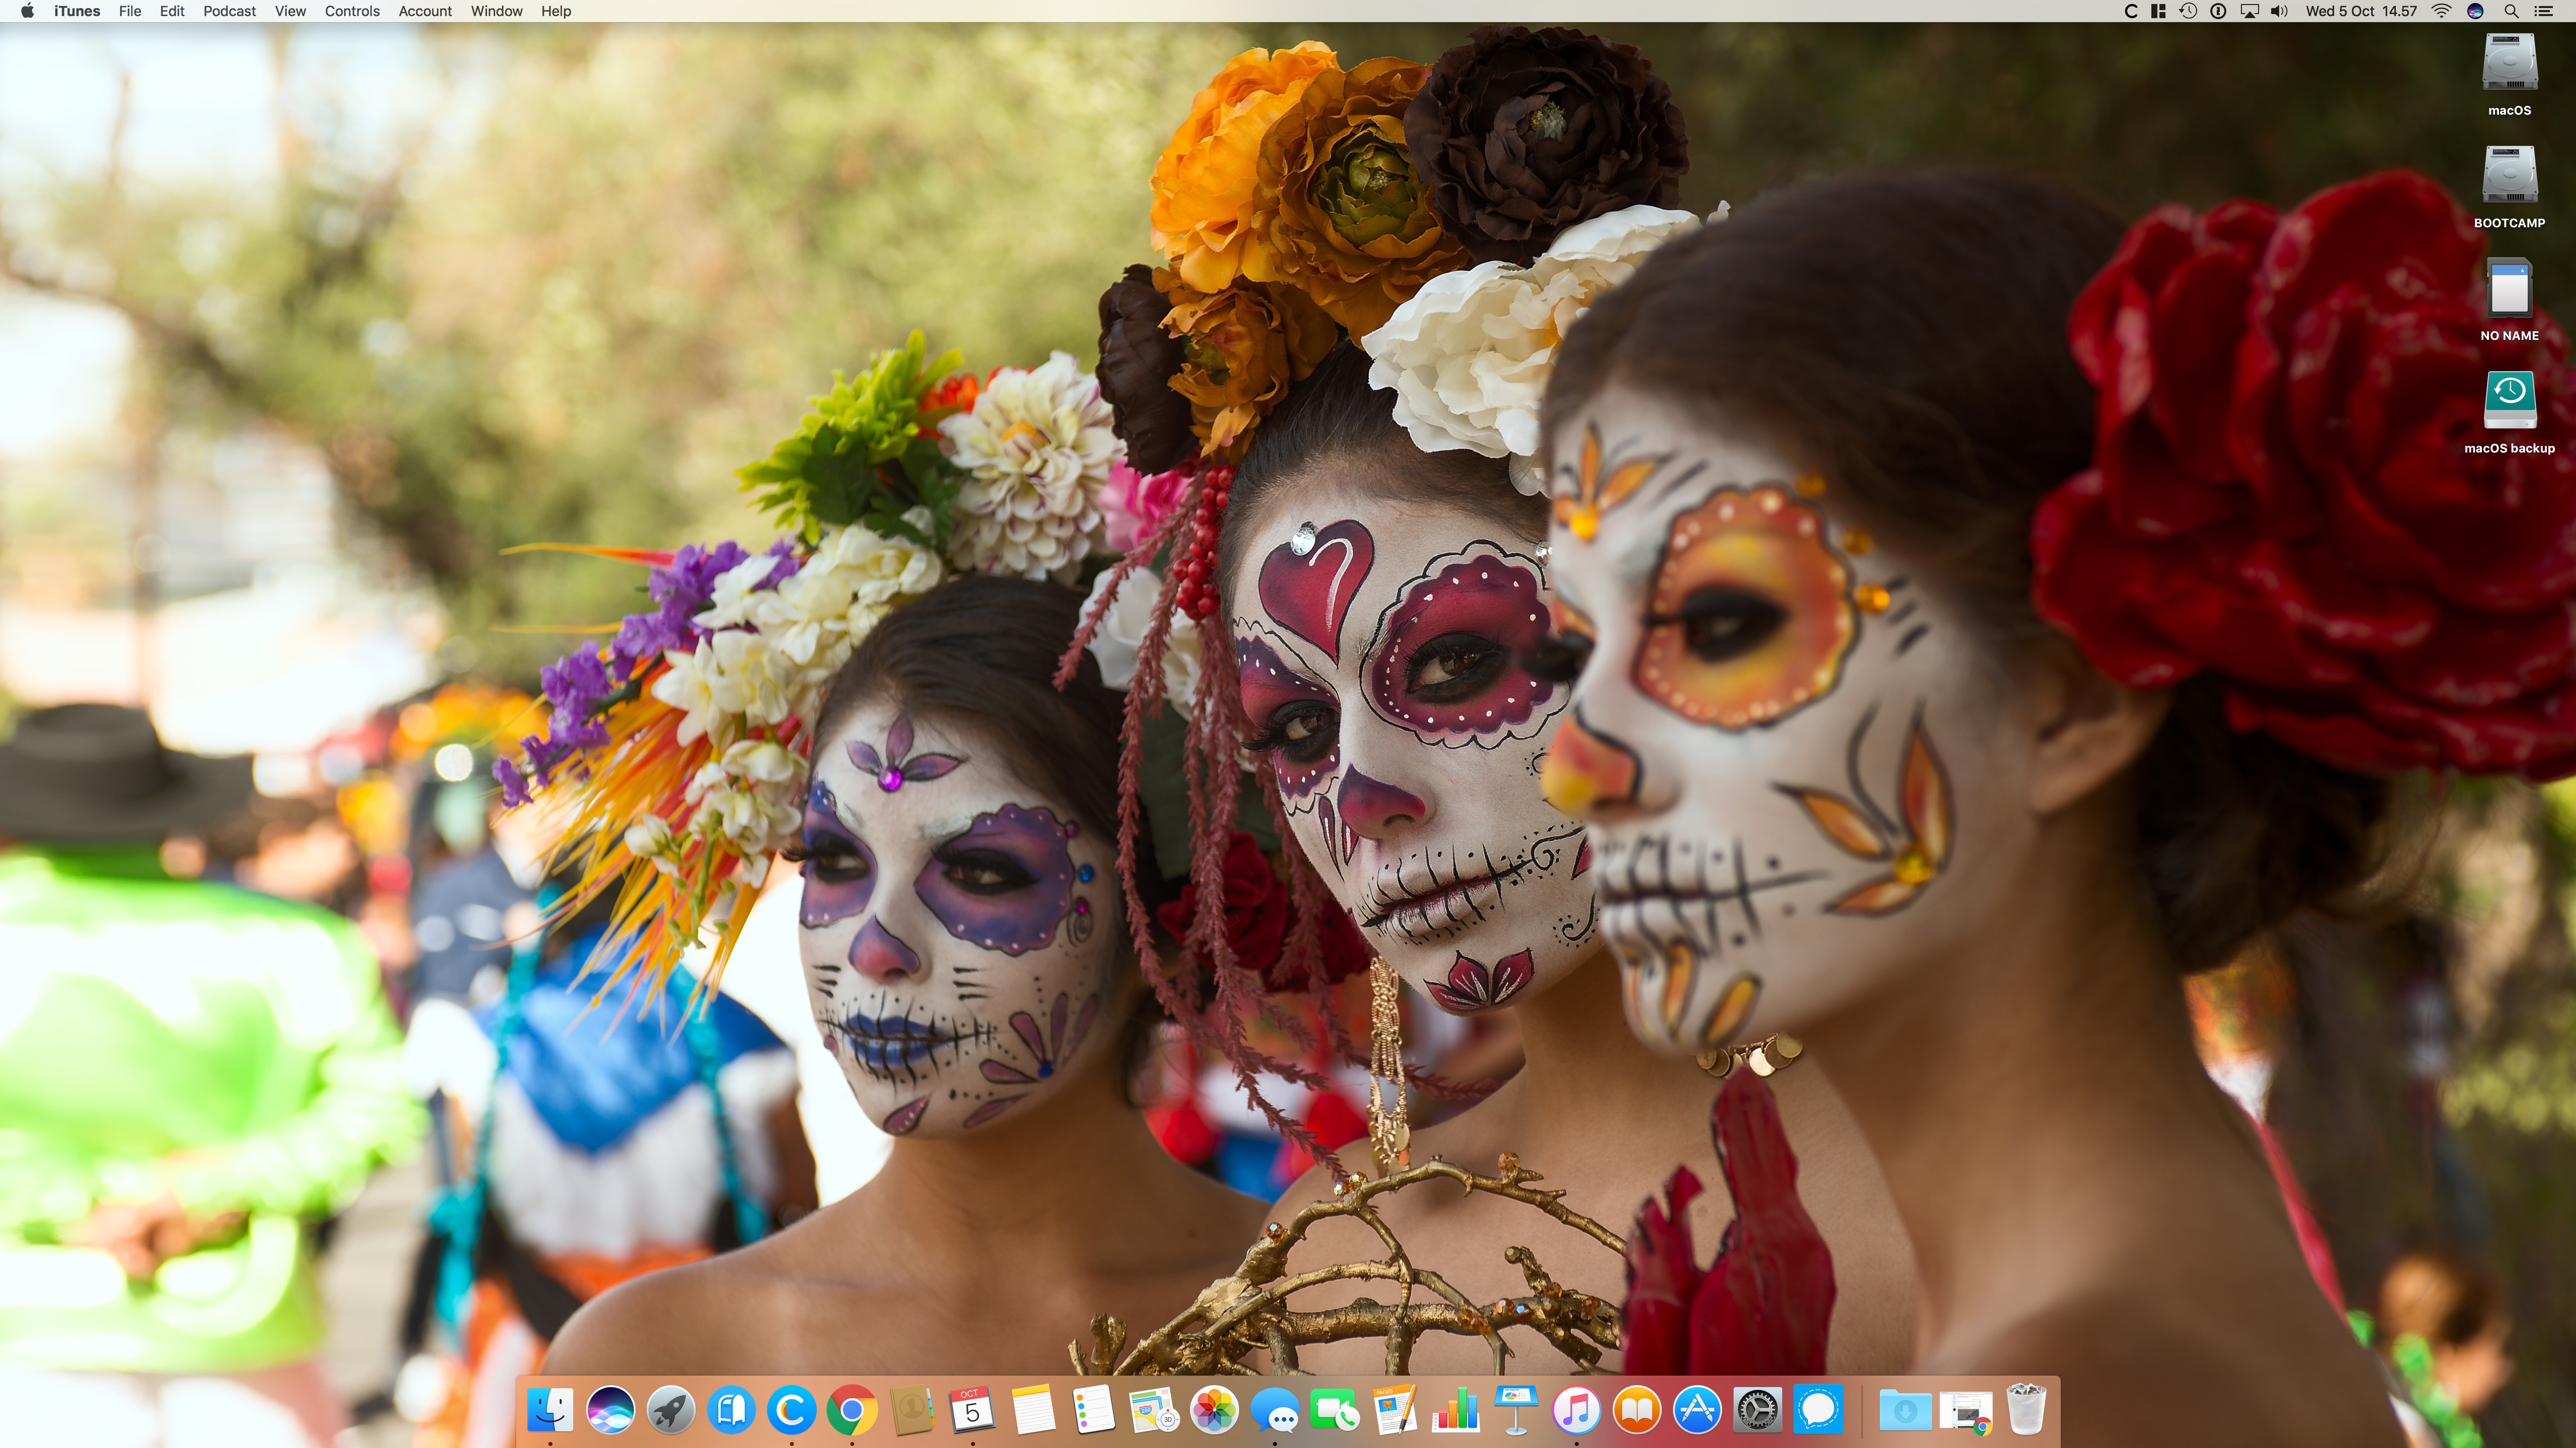Open the Edit menu
This screenshot has width=2576, height=1448.
[172, 11]
